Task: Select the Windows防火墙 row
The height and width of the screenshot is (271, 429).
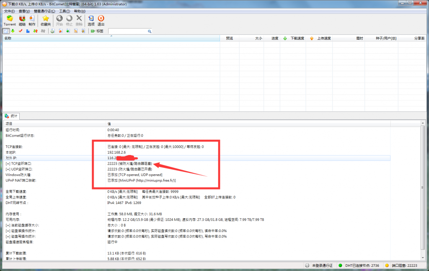Action: pyautogui.click(x=197, y=175)
